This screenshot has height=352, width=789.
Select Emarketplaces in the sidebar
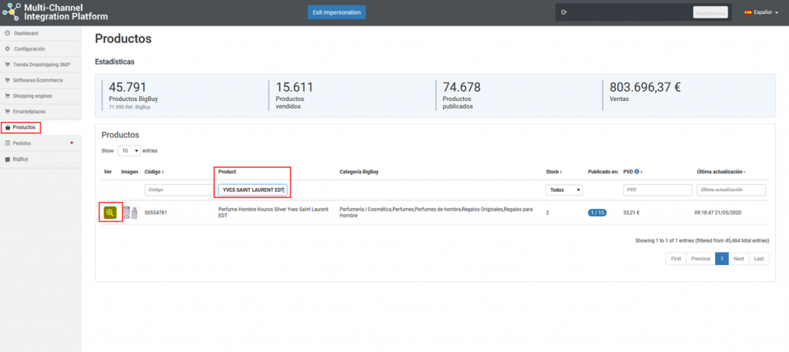30,112
